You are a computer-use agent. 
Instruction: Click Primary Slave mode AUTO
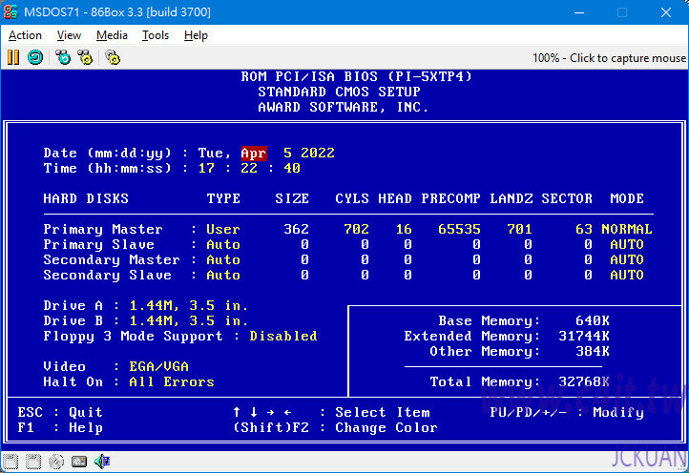[x=627, y=245]
